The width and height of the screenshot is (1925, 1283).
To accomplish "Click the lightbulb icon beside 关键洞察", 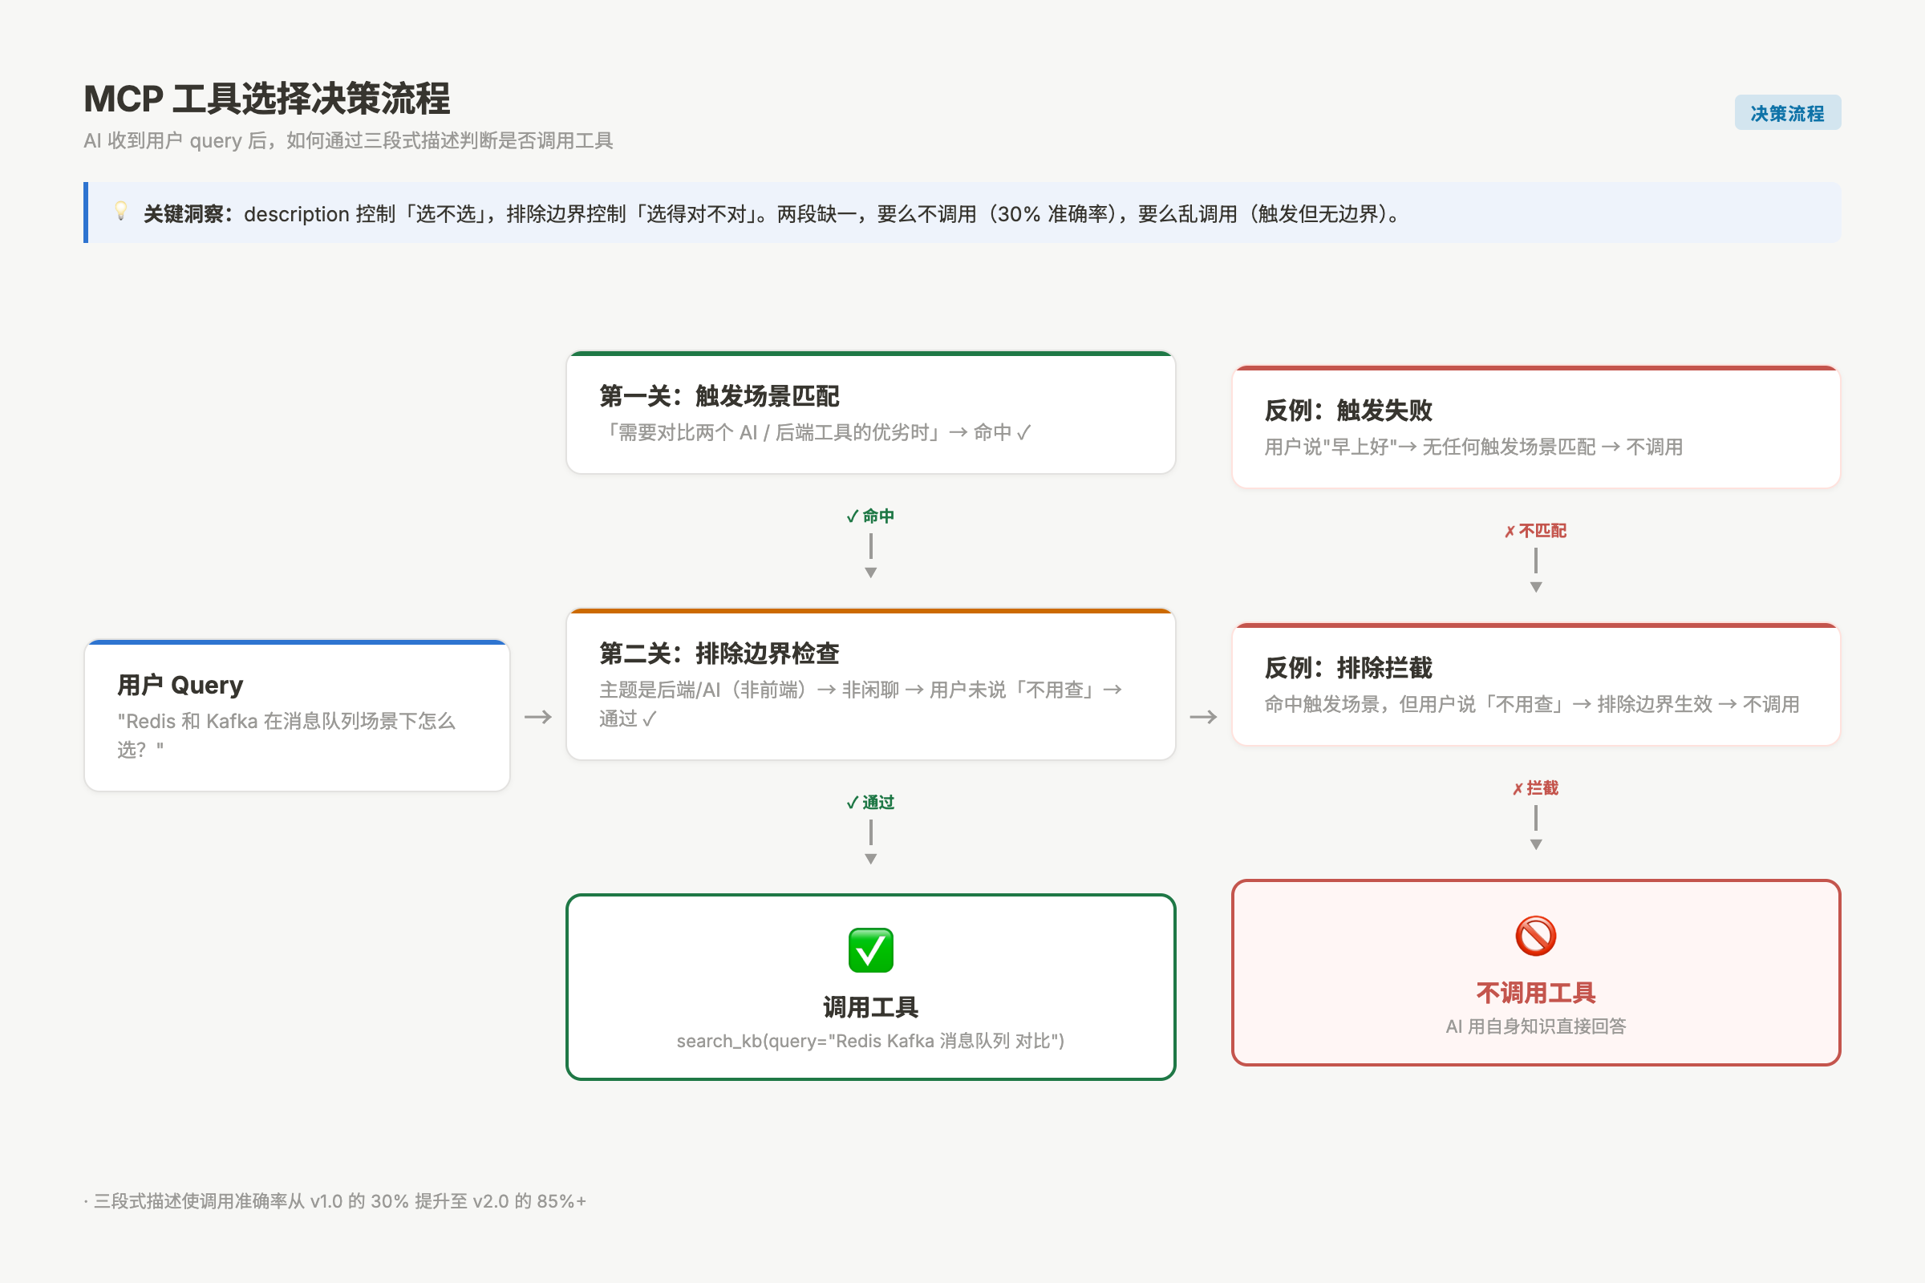I will click(x=121, y=211).
